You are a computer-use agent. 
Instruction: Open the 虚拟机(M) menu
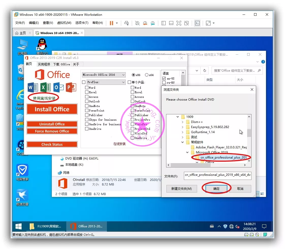click(64, 23)
